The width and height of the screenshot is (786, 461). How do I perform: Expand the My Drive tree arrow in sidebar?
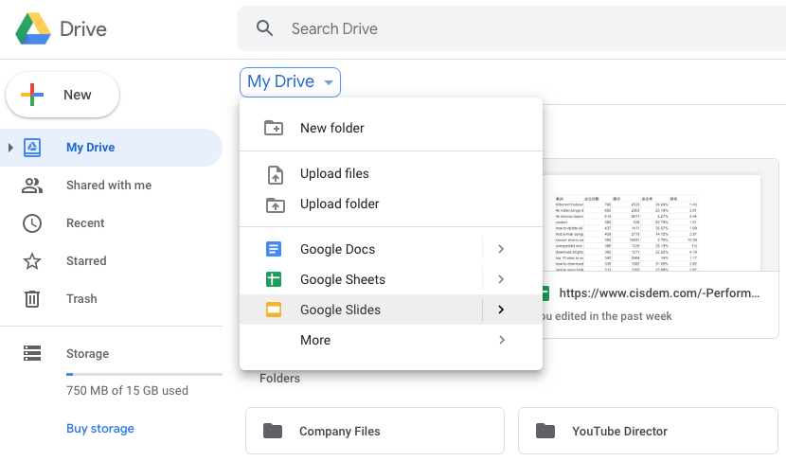10,148
